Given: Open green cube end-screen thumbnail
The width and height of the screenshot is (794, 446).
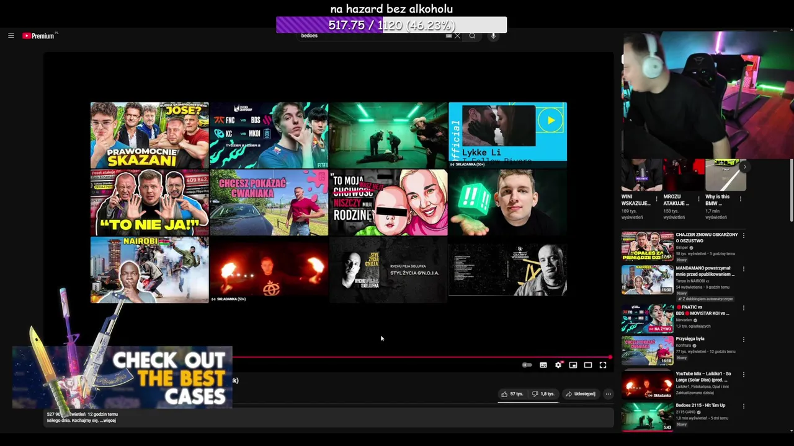Looking at the screenshot, I should [x=507, y=203].
